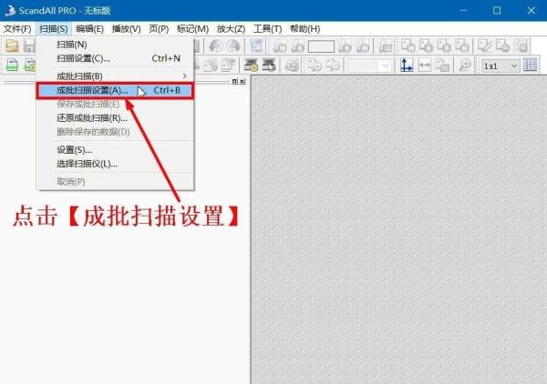Click the green scan page icon
Viewport: 547px width, 384px height.
[x=12, y=66]
